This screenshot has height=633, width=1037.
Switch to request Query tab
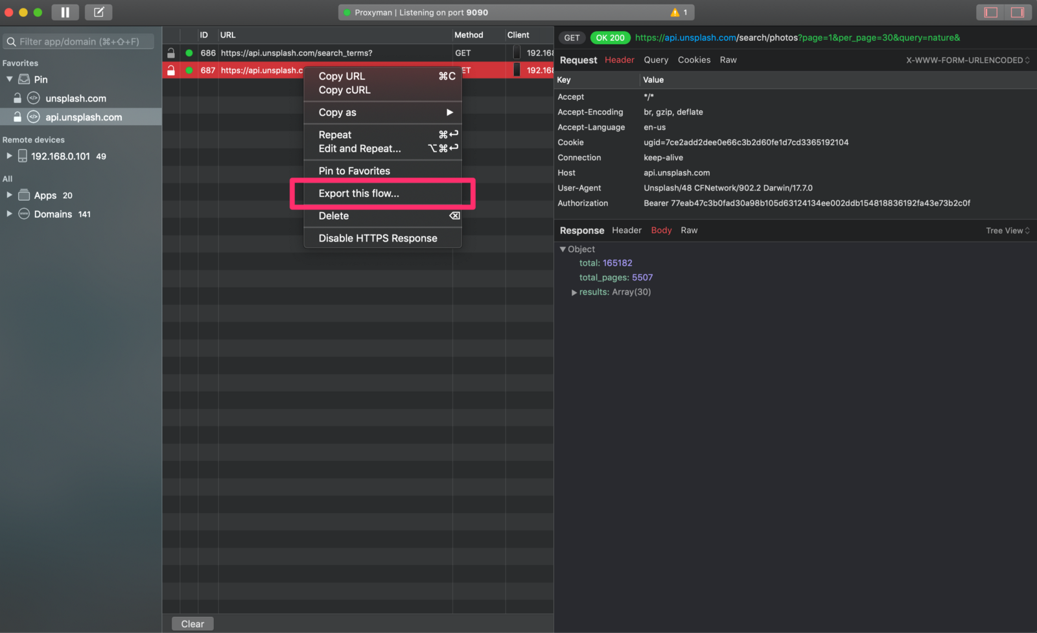(656, 60)
